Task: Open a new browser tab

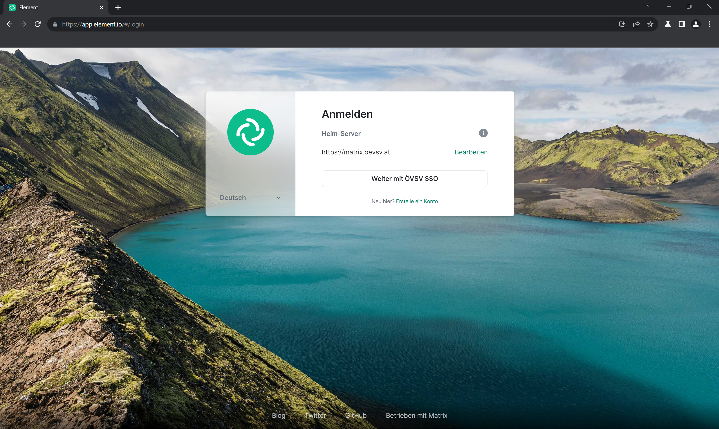Action: tap(118, 7)
